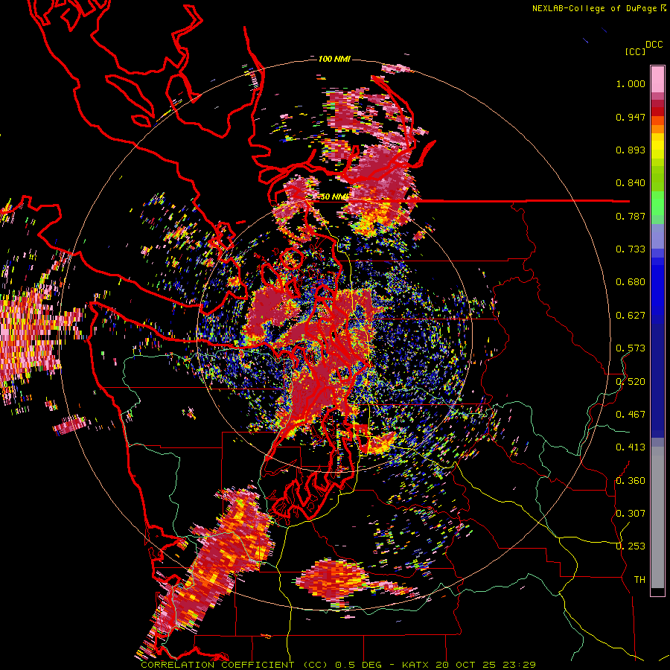The height and width of the screenshot is (670, 670).
Task: Click the 0.787 value on the color scale
Action: [x=631, y=216]
